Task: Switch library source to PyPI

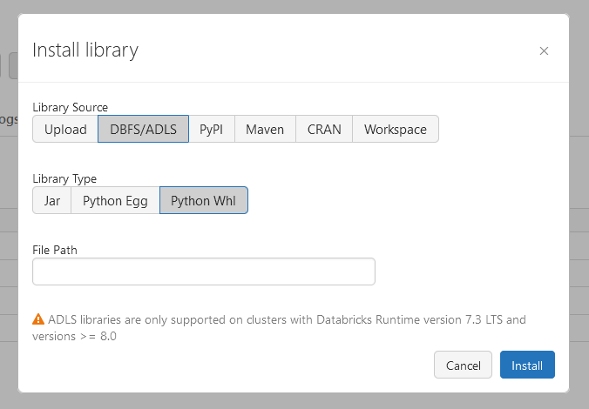Action: click(x=211, y=129)
